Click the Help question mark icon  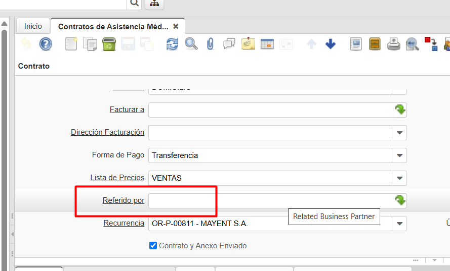46,44
